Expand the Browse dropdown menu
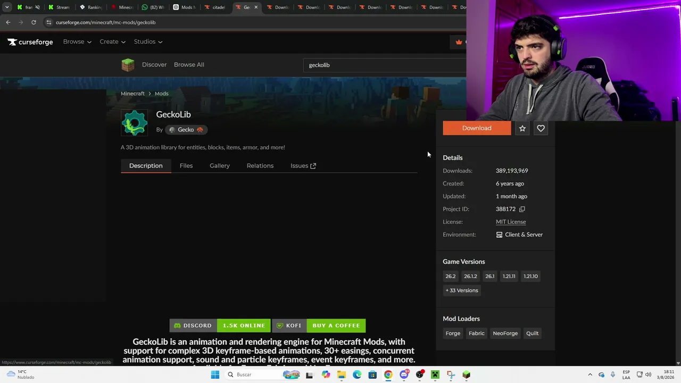Image resolution: width=681 pixels, height=383 pixels. tap(77, 42)
